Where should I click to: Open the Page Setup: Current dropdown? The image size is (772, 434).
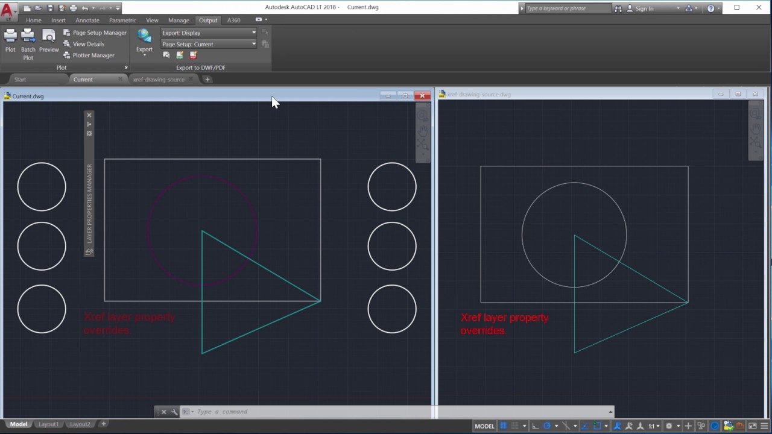click(x=253, y=44)
